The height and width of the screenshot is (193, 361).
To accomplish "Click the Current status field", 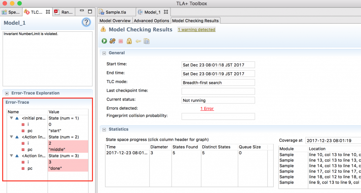I will pos(218,100).
